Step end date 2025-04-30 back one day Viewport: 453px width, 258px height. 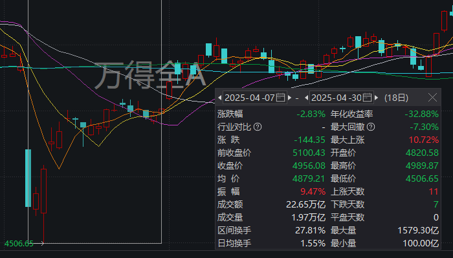(307, 98)
